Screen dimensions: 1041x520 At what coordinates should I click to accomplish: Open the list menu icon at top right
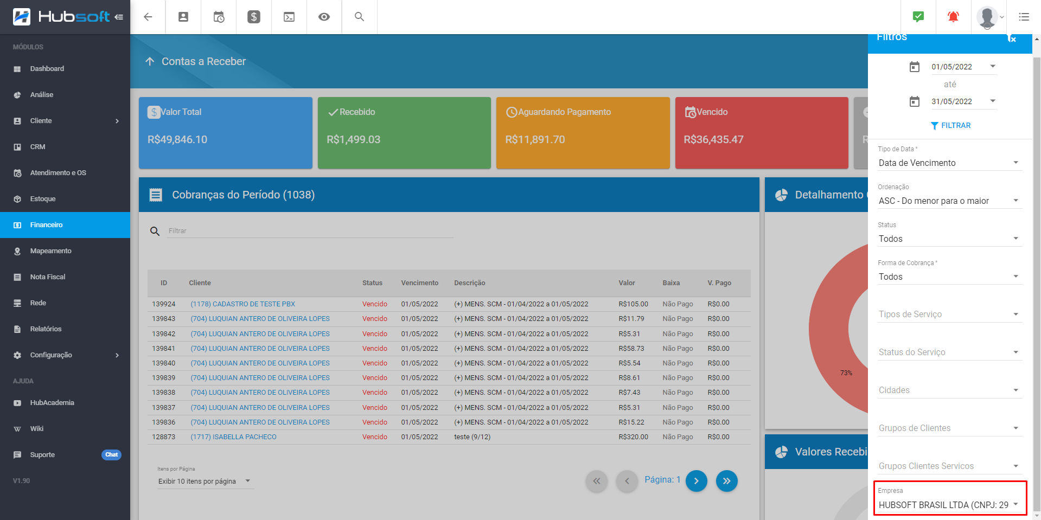(1024, 17)
